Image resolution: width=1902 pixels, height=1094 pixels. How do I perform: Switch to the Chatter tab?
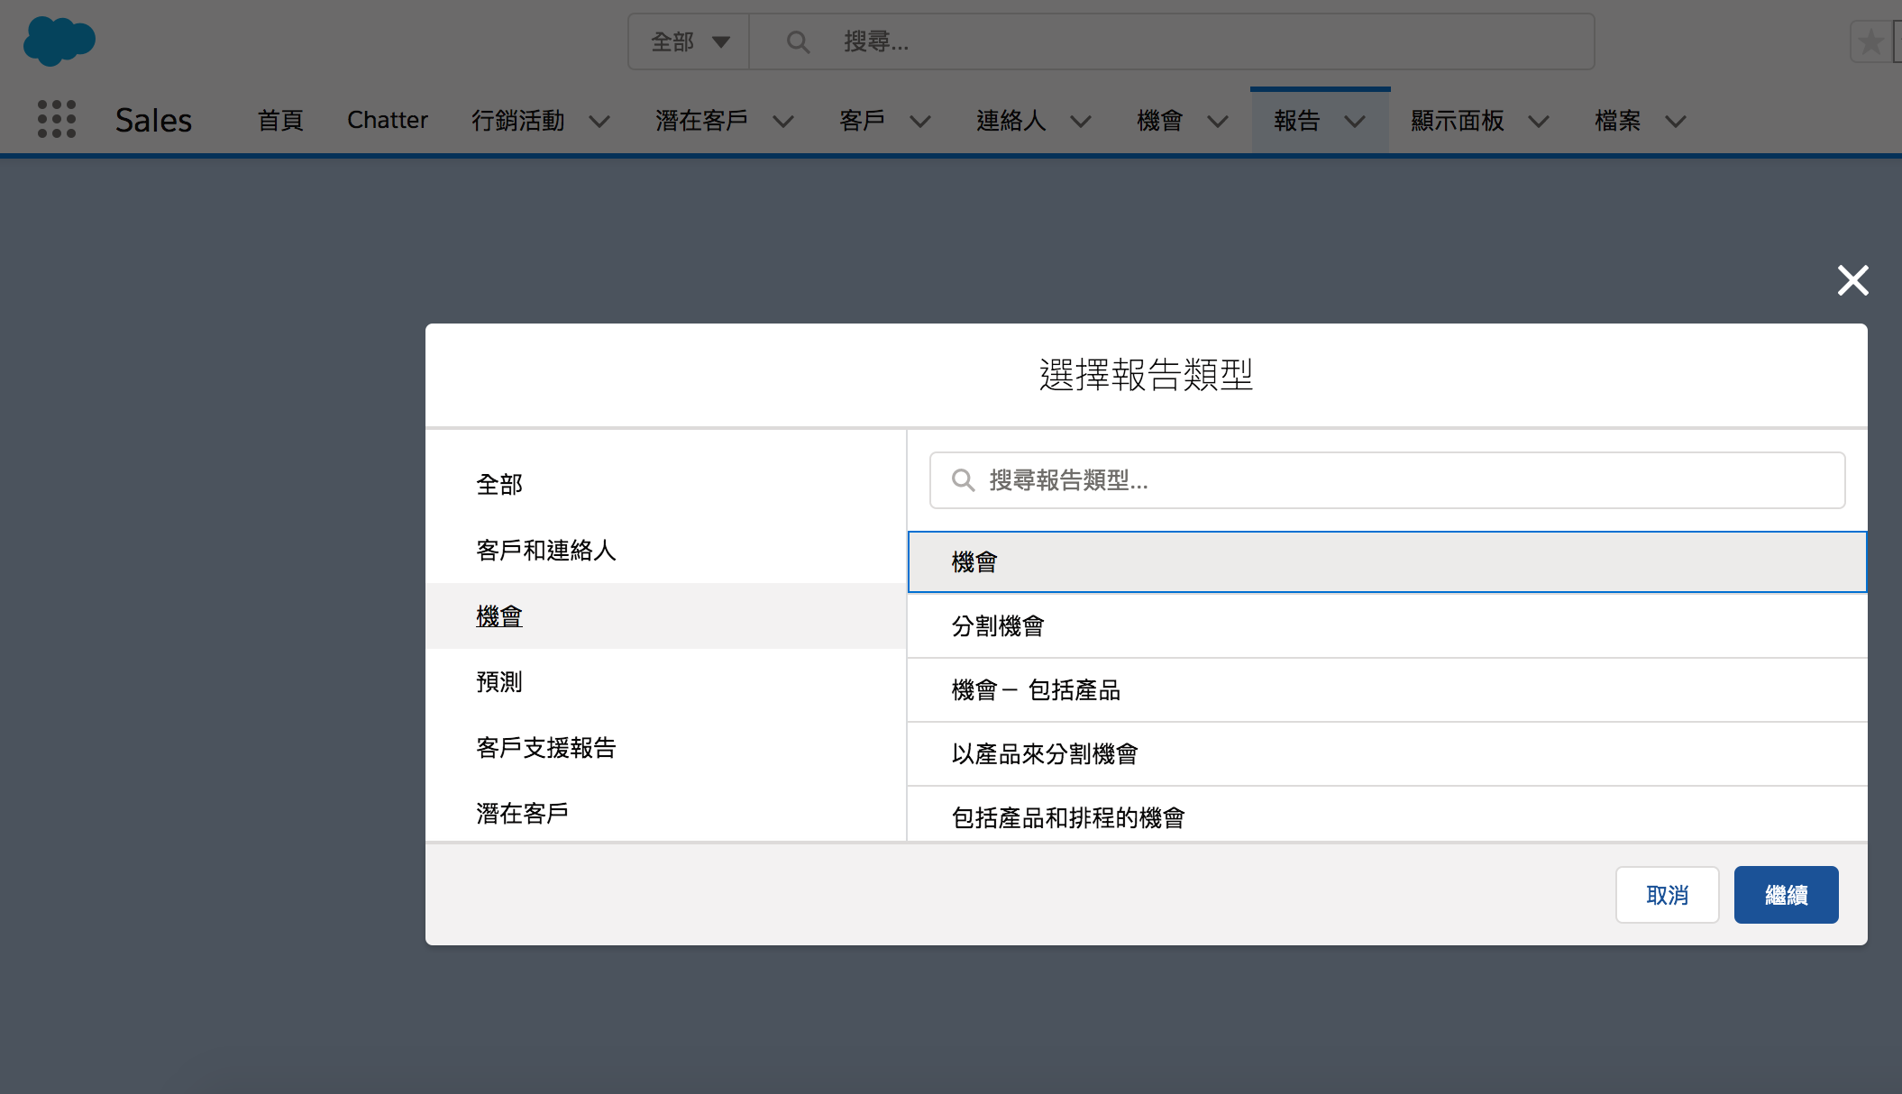coord(388,120)
